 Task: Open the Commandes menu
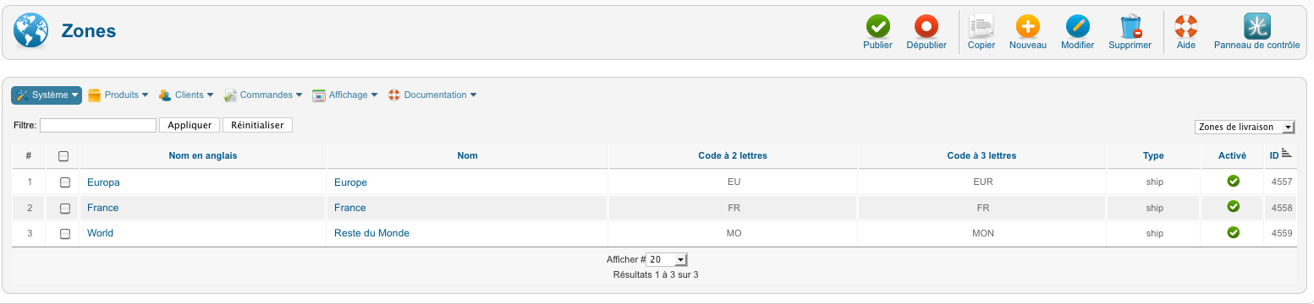point(263,95)
